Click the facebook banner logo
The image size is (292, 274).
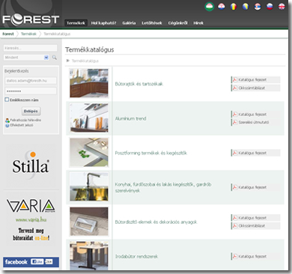click(16, 262)
